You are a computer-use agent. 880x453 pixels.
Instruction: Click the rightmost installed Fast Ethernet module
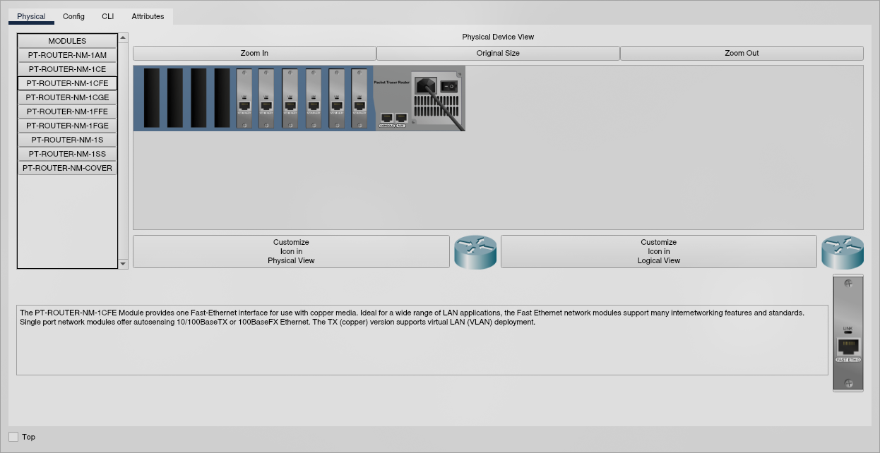click(x=359, y=98)
